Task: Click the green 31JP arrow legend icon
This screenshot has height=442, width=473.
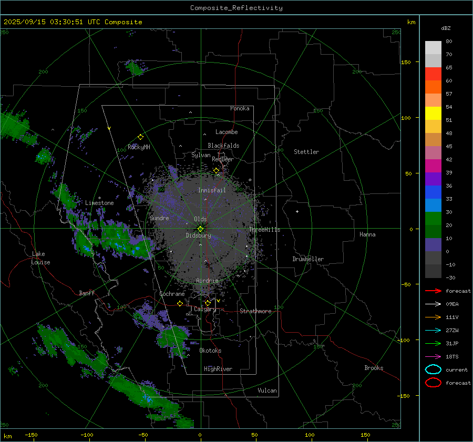Action: click(x=433, y=343)
